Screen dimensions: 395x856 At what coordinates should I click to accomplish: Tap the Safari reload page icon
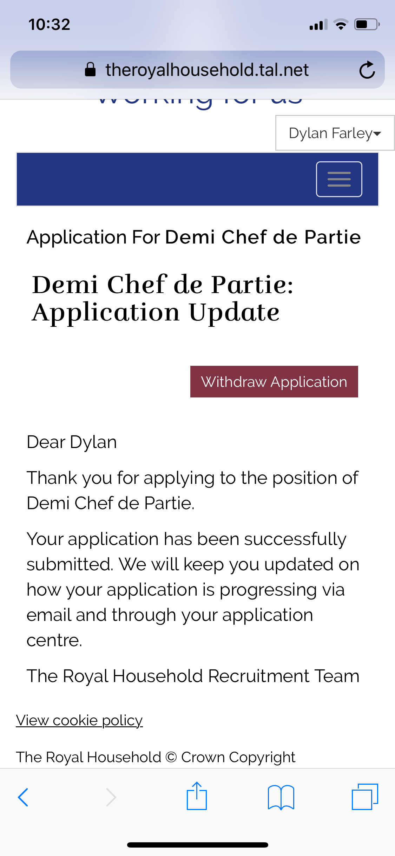pyautogui.click(x=367, y=70)
